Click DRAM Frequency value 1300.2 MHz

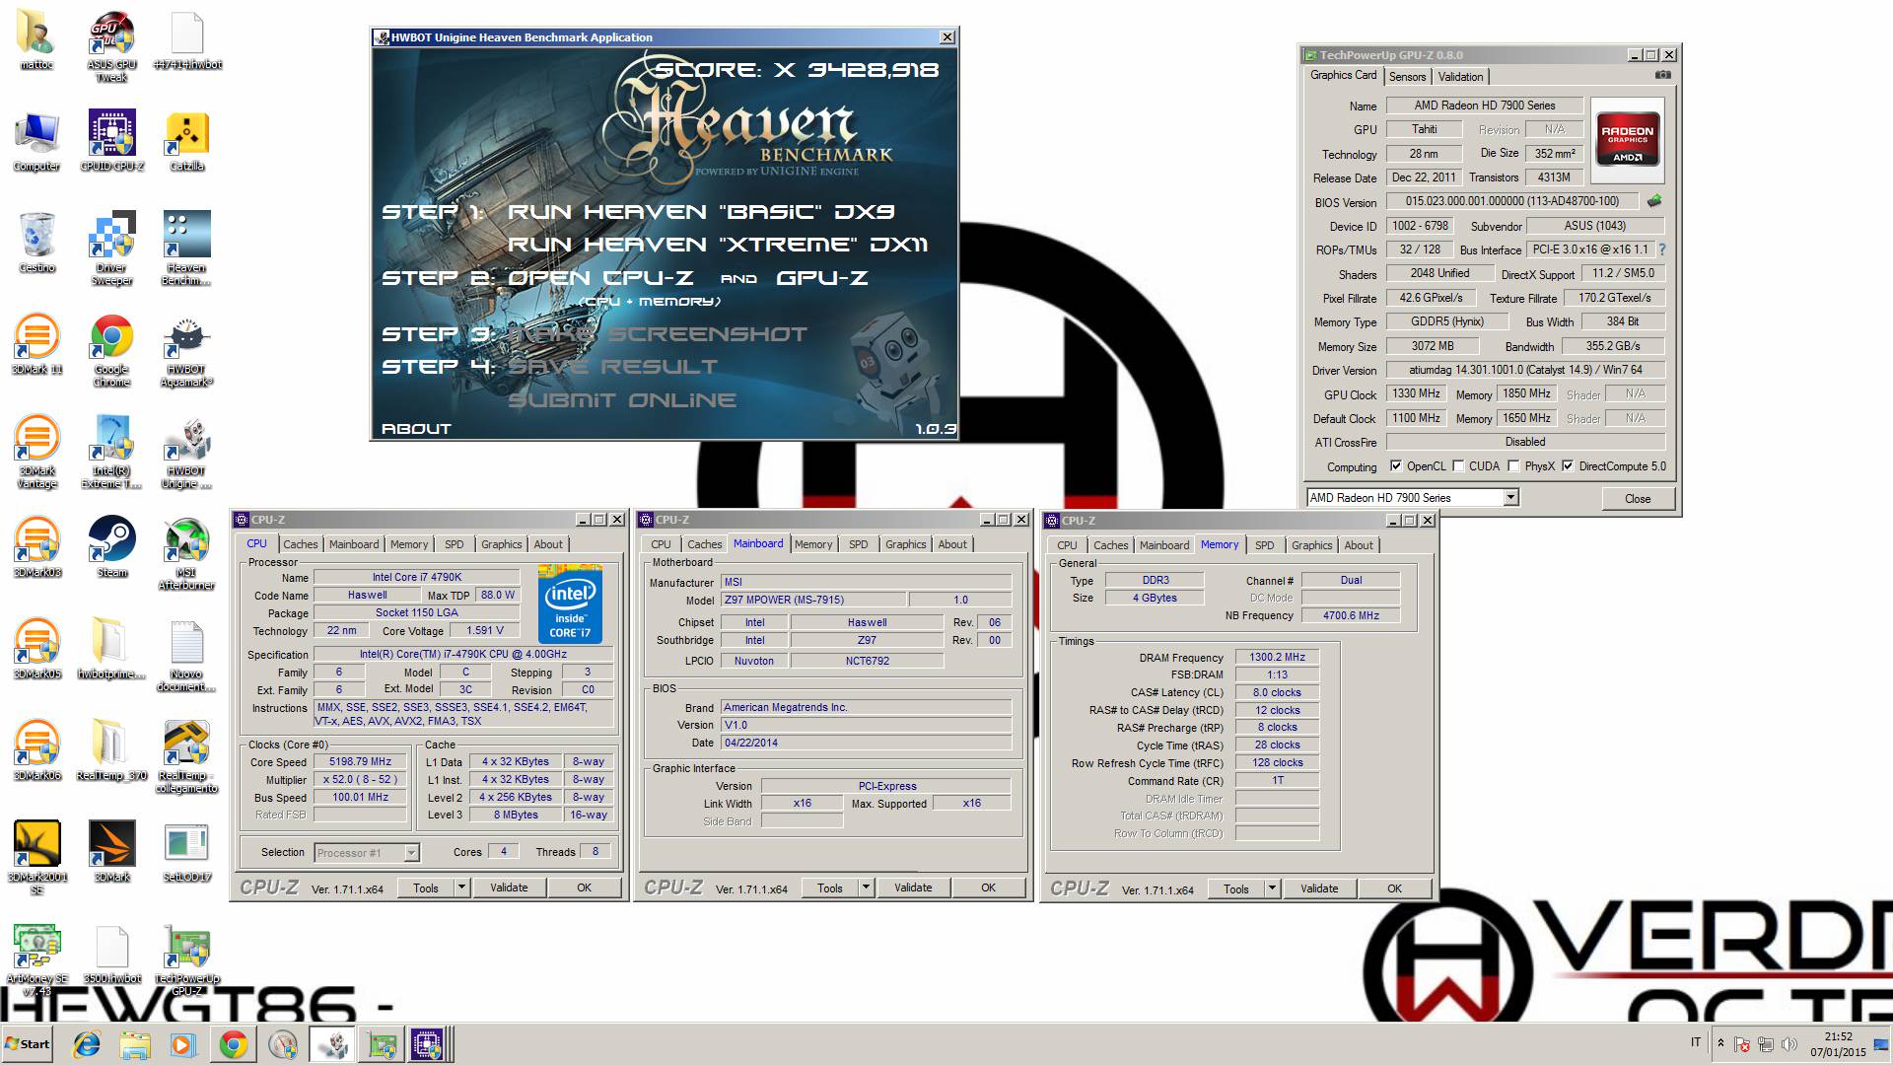pos(1277,658)
